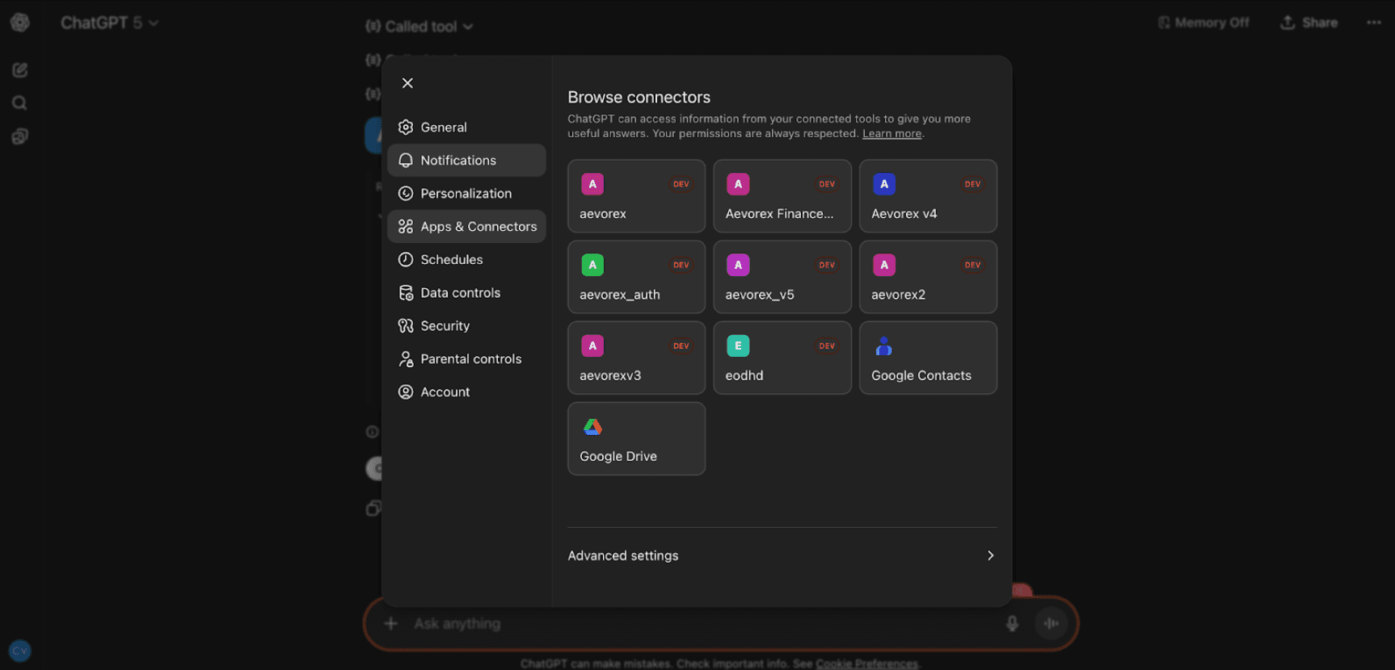The width and height of the screenshot is (1395, 670).
Task: Open Schedules settings
Action: [x=466, y=260]
